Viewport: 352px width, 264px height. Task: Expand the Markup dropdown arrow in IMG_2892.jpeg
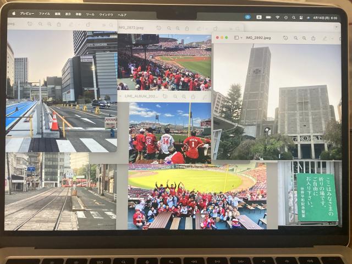click(332, 38)
